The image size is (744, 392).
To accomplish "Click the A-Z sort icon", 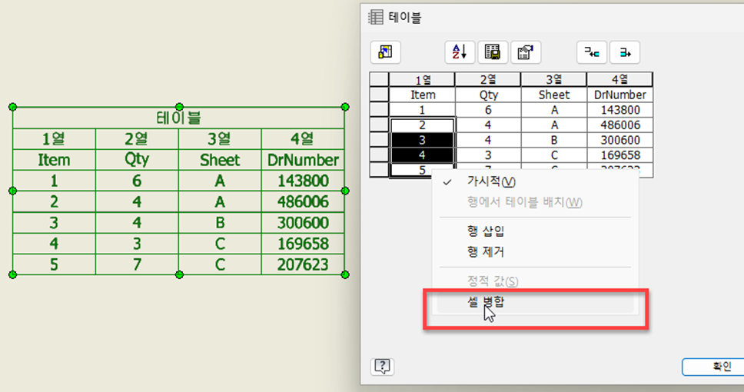I will pos(460,51).
